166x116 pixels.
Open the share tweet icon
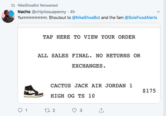(x=101, y=110)
